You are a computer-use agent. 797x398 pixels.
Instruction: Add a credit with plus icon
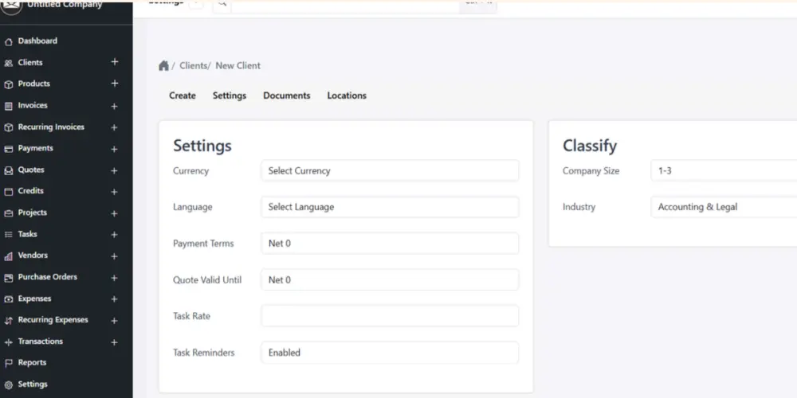(114, 192)
